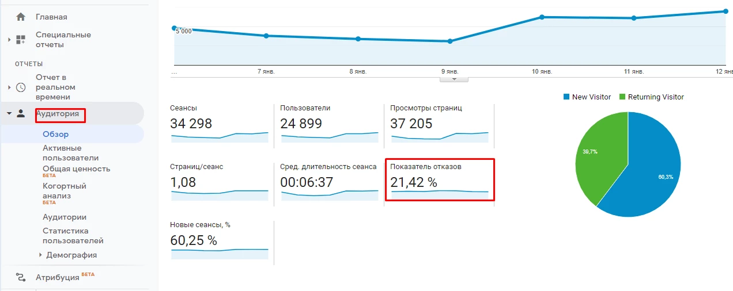Select the Новые сеансы, % card

click(220, 242)
